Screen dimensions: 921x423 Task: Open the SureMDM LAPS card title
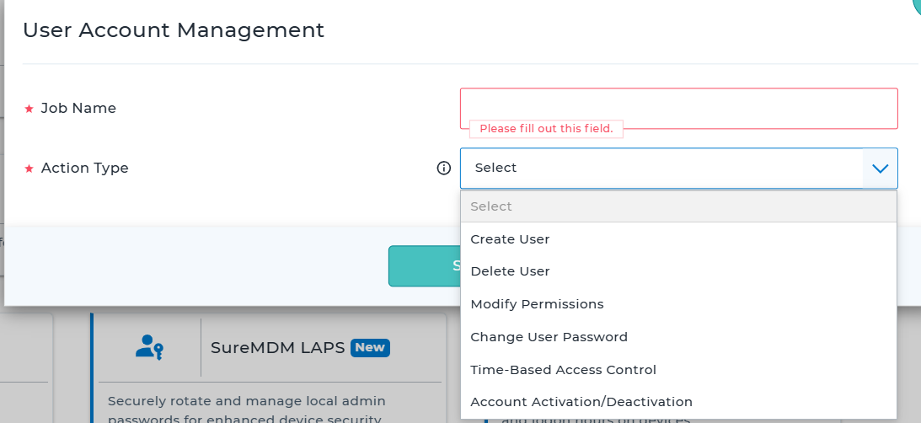tap(277, 347)
